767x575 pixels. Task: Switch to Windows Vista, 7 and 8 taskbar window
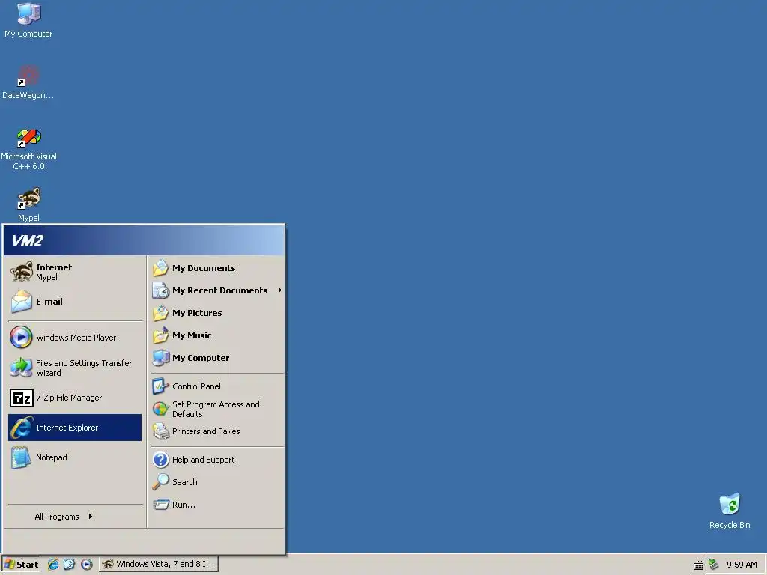(x=159, y=565)
